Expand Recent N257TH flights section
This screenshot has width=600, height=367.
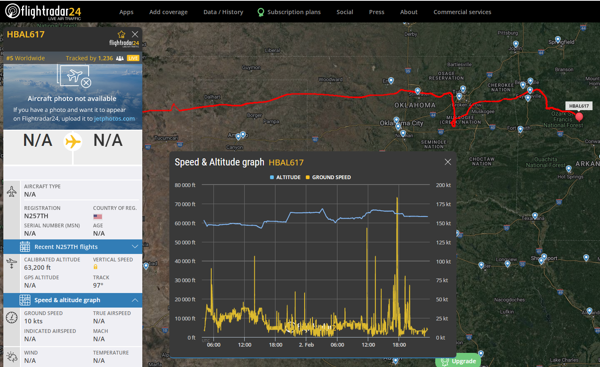[73, 246]
